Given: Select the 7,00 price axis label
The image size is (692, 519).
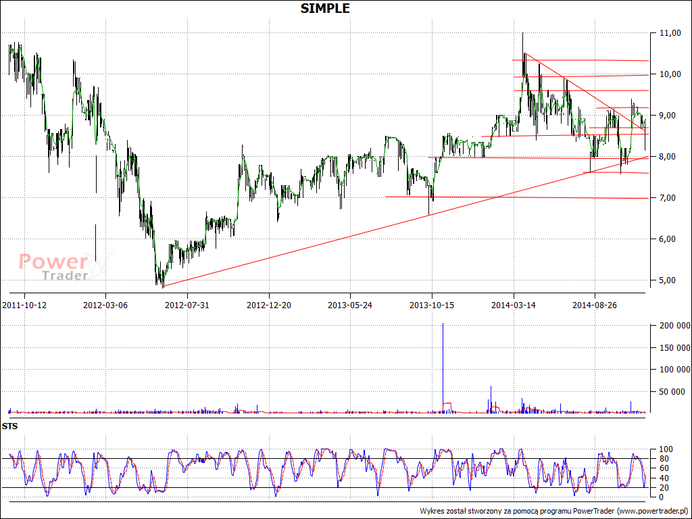Looking at the screenshot, I should pyautogui.click(x=666, y=198).
